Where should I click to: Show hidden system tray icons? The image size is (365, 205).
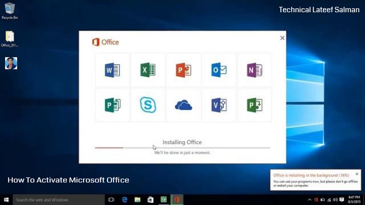(309, 200)
